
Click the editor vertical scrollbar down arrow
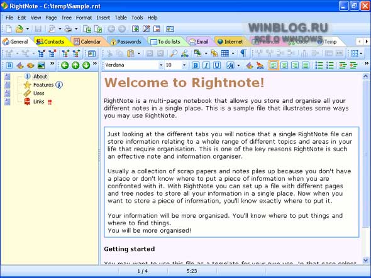click(x=365, y=260)
